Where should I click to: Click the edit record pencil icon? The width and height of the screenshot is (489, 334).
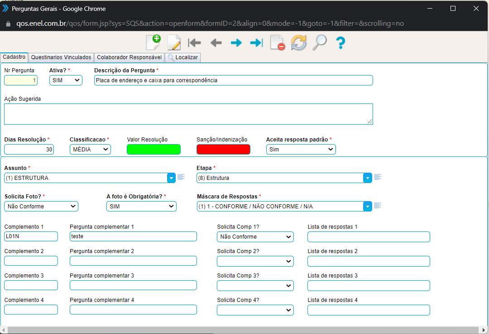pos(174,42)
